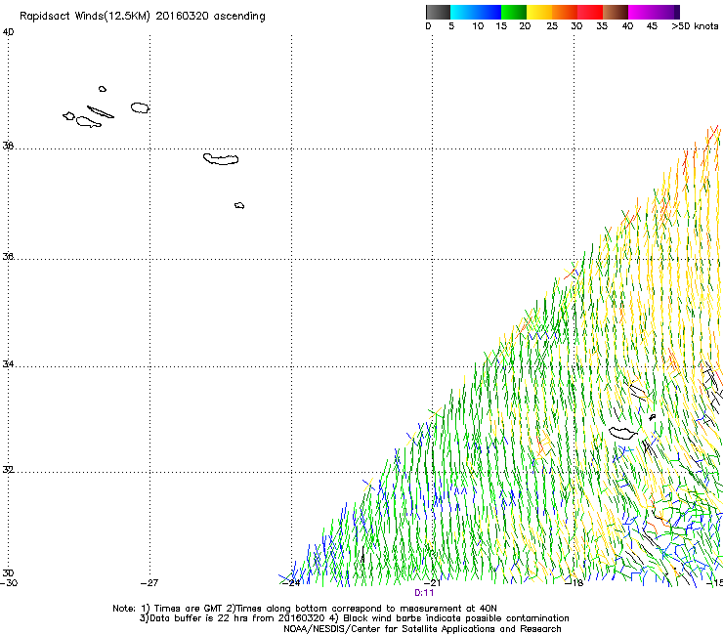Click the latitude label '36' on the left axis
This screenshot has height=635, width=723.
pos(8,256)
